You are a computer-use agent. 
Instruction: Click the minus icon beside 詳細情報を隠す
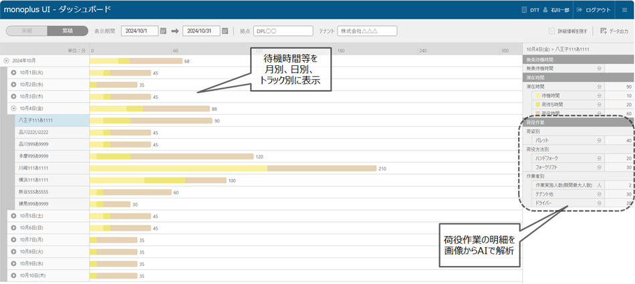point(551,31)
